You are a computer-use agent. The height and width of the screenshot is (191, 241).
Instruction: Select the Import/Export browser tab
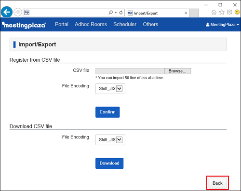158,13
